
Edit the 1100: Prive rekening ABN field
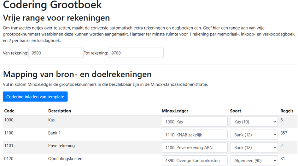pyautogui.click(x=195, y=147)
